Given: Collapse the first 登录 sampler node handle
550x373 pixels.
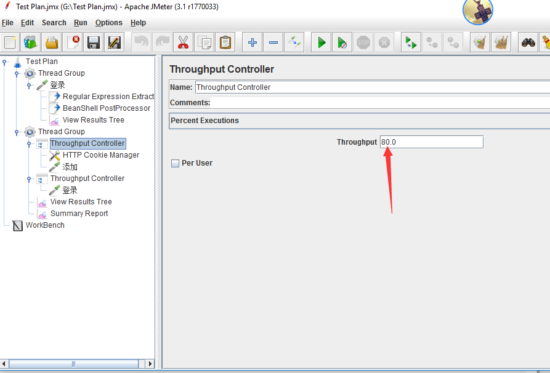Looking at the screenshot, I should click(29, 85).
